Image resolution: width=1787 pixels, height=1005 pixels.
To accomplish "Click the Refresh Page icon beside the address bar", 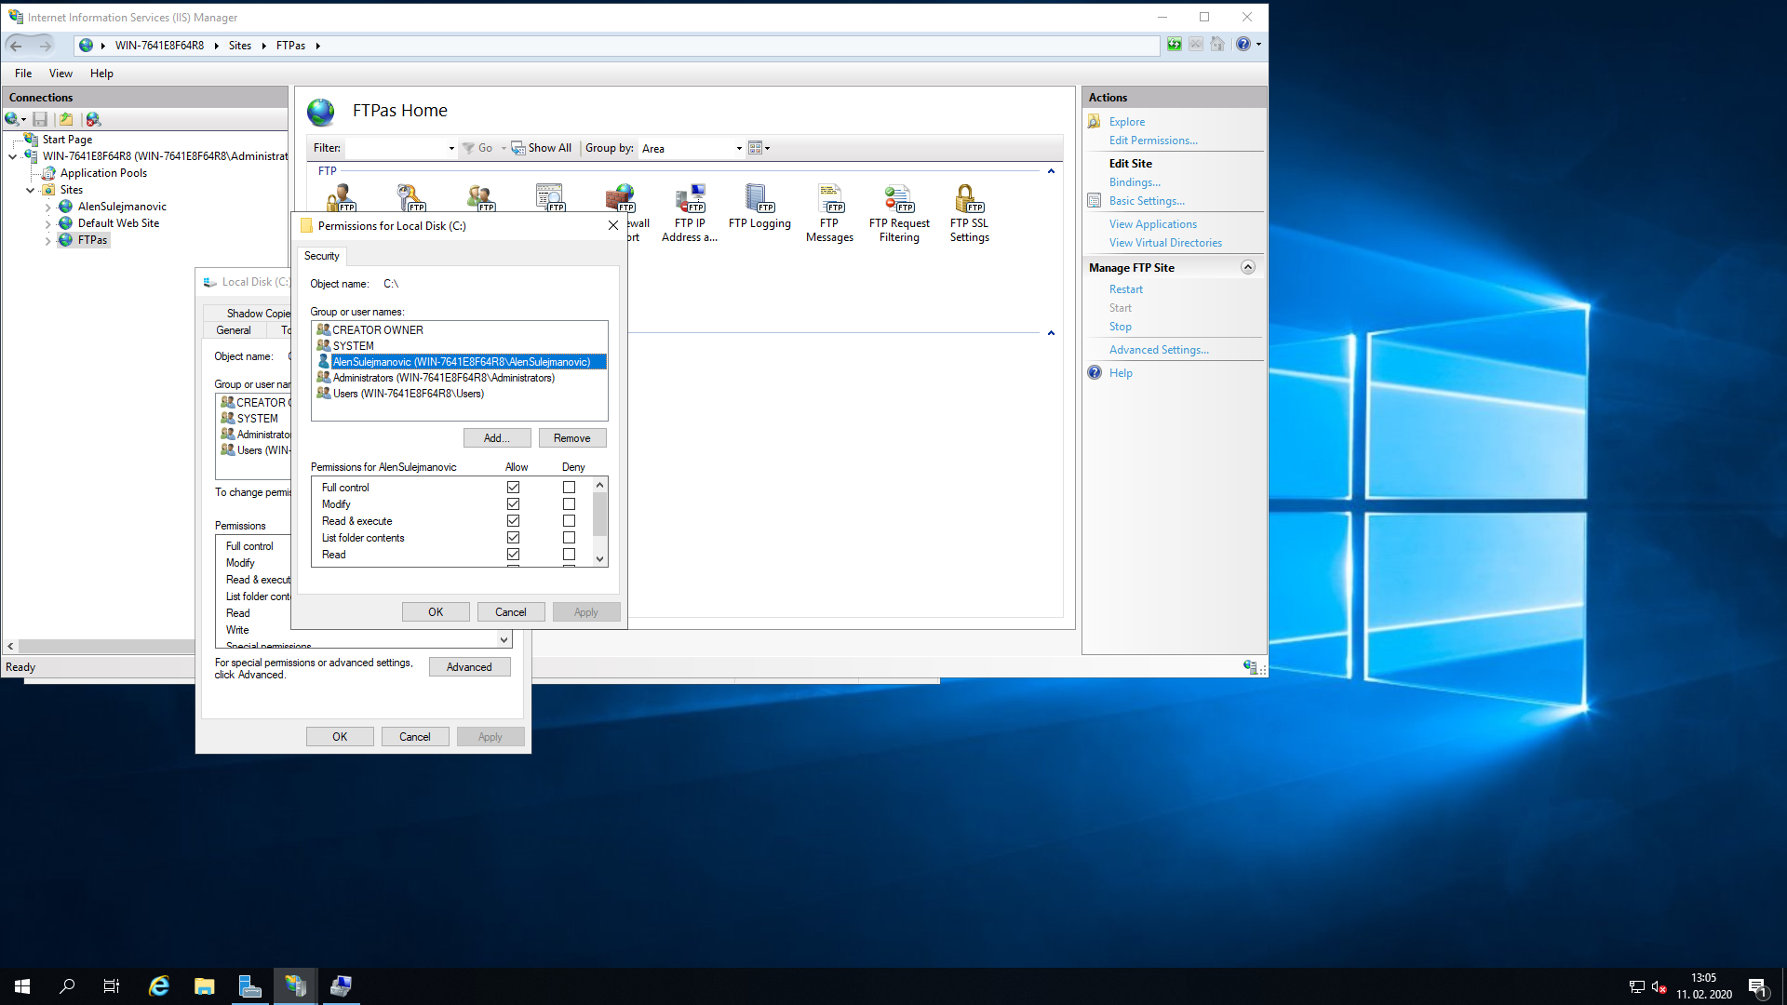I will click(x=1175, y=45).
